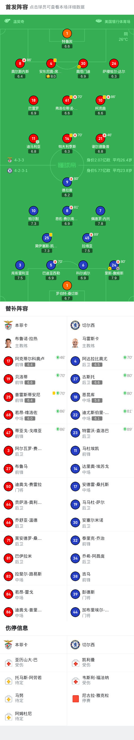Tap 迪马利亚 number 11 player icon

34,138
